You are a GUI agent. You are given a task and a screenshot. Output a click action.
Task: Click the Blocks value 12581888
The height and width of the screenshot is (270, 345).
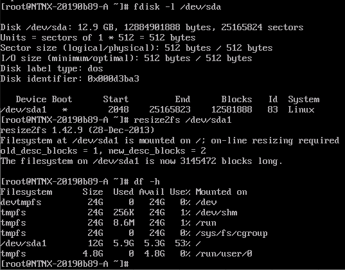click(231, 109)
